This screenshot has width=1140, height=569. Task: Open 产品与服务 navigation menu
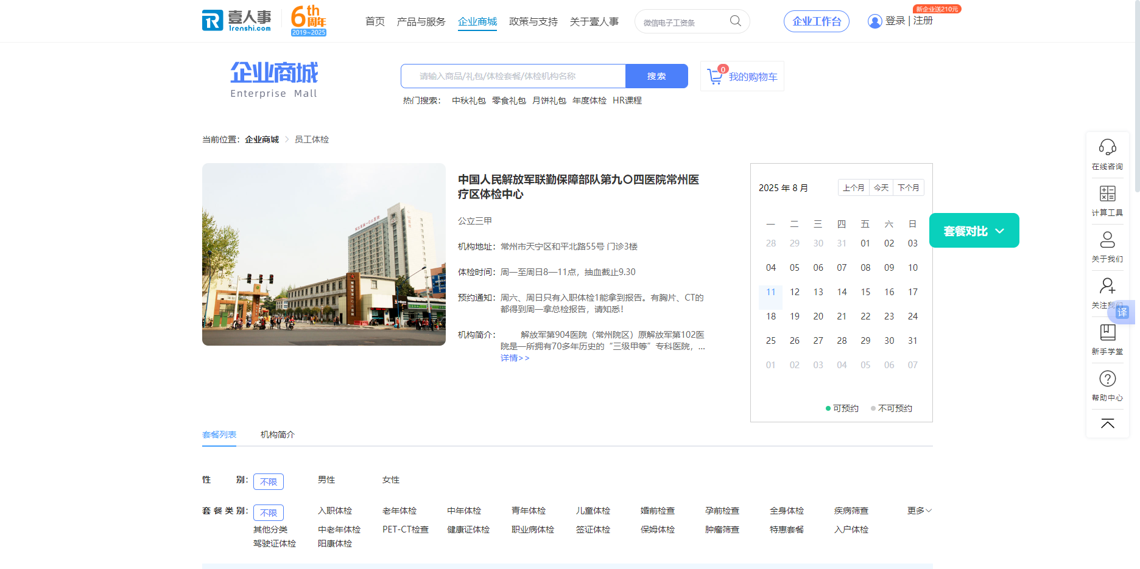[x=421, y=21]
